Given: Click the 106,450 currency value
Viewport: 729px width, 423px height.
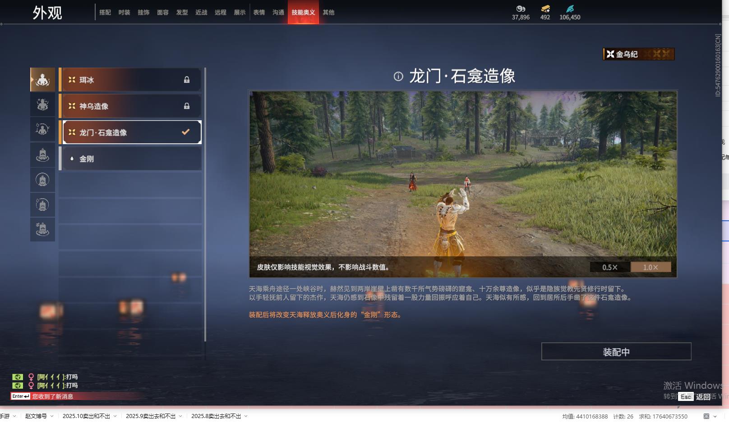Looking at the screenshot, I should pos(570,17).
